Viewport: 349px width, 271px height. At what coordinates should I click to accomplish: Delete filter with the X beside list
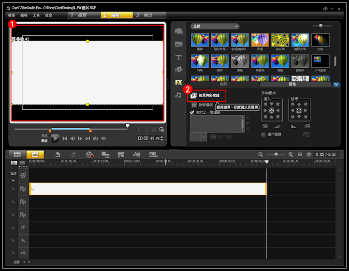tap(247, 129)
